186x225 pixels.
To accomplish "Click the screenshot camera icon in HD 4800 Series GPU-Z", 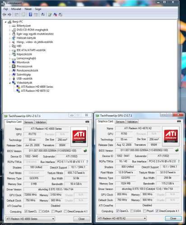I will coord(87,121).
